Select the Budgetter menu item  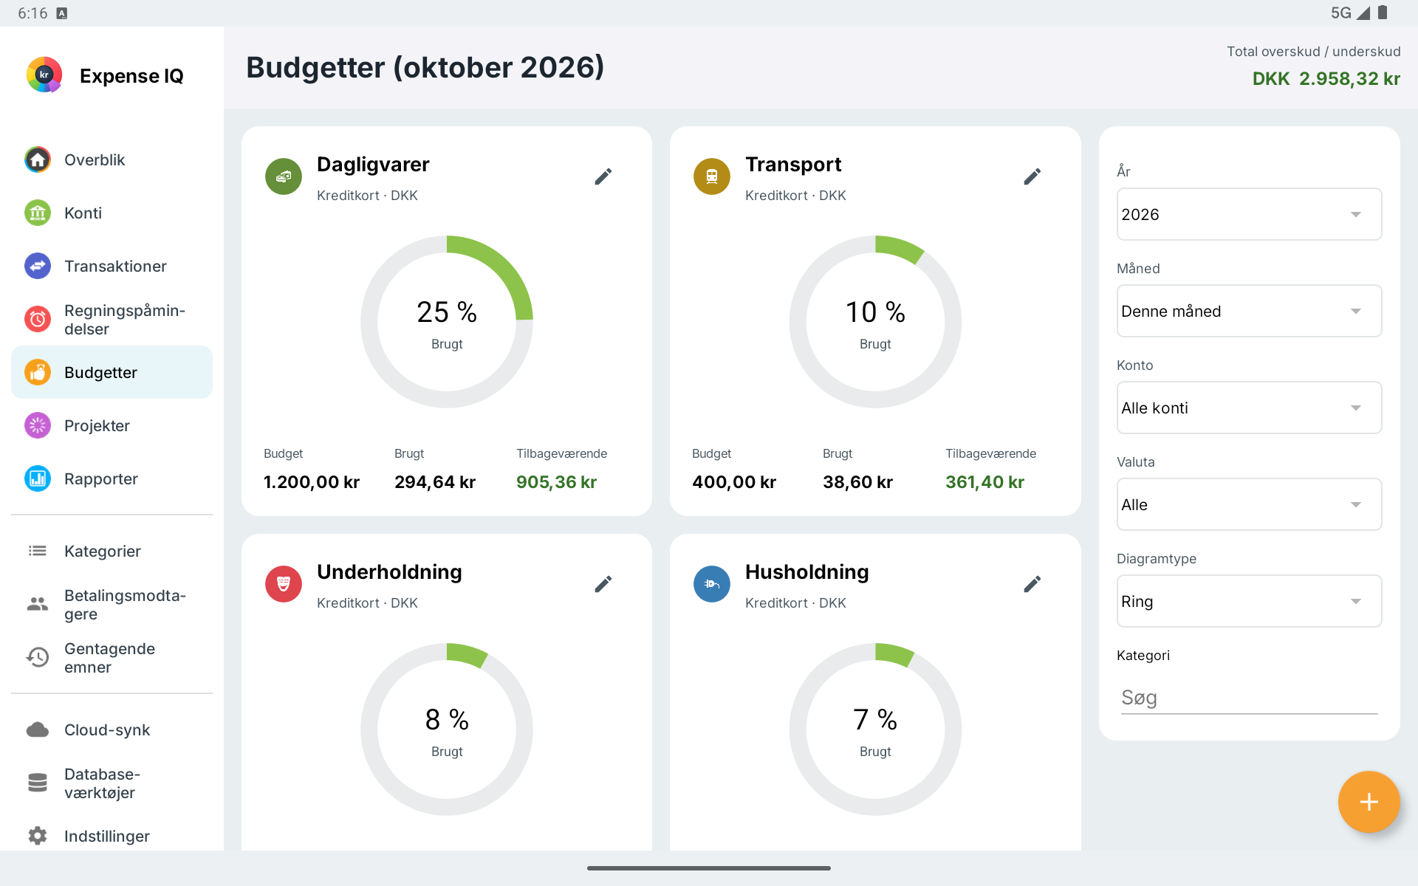112,372
